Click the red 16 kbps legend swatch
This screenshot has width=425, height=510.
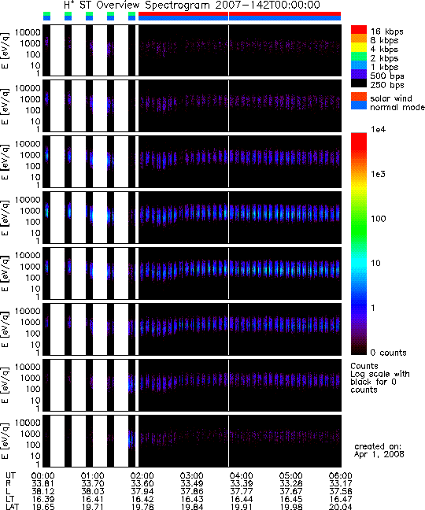point(359,30)
